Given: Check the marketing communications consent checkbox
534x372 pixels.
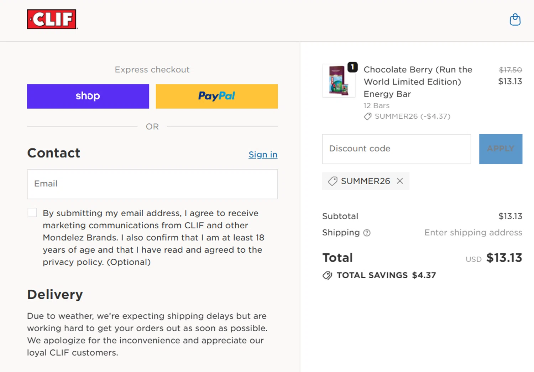Looking at the screenshot, I should (x=32, y=213).
